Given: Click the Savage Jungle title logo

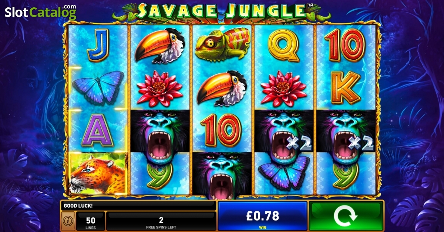Looking at the screenshot, I should click(222, 11).
